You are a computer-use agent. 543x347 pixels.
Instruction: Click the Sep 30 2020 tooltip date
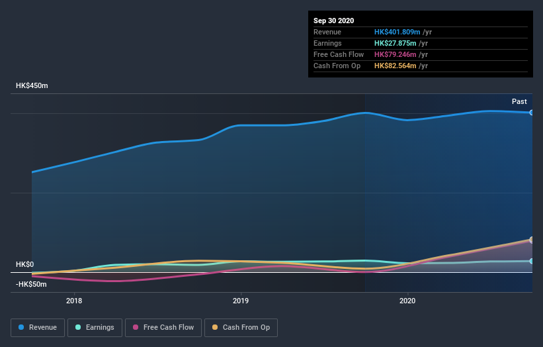pyautogui.click(x=333, y=21)
